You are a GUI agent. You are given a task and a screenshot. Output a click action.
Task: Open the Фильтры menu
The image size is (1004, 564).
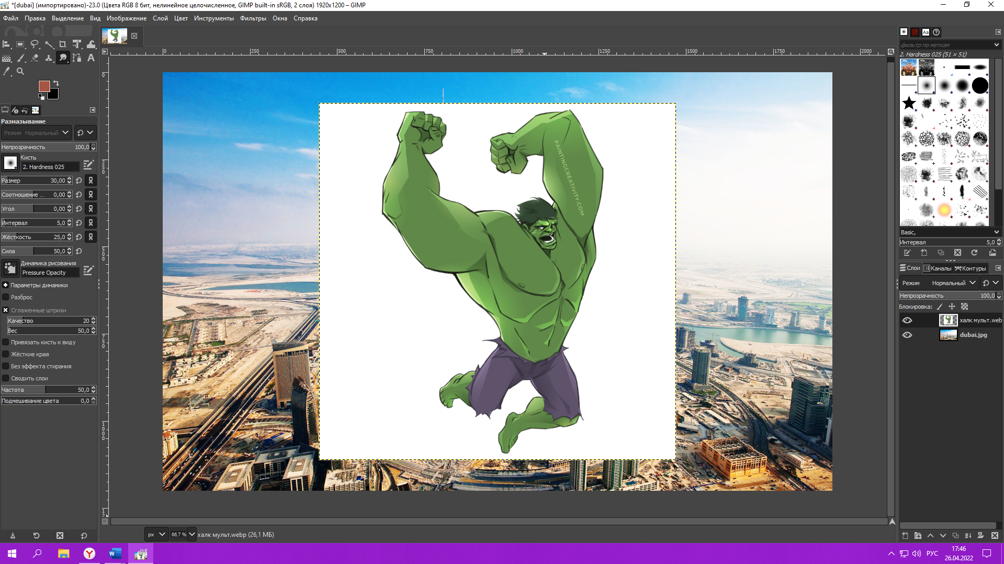253,18
